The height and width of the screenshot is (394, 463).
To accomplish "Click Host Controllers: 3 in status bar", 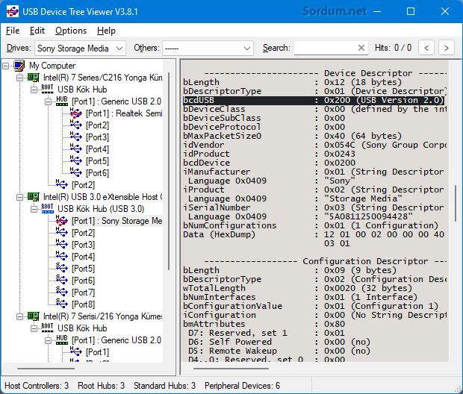I will (37, 386).
